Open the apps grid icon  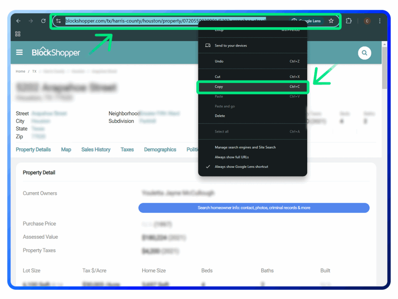tap(18, 34)
